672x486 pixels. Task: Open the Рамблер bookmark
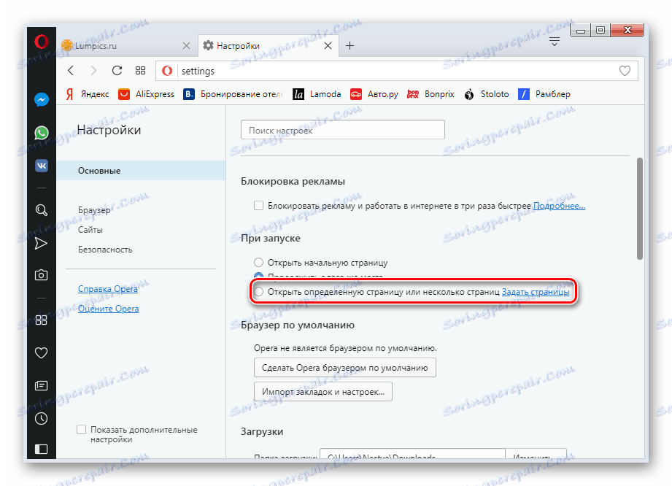pyautogui.click(x=544, y=94)
